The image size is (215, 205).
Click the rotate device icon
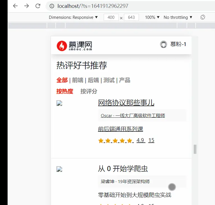click(x=203, y=17)
